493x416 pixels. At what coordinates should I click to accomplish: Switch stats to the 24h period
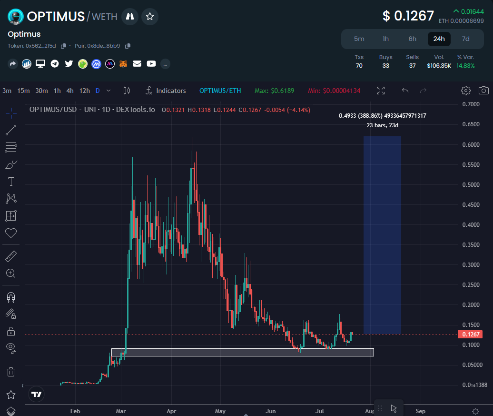pos(439,39)
